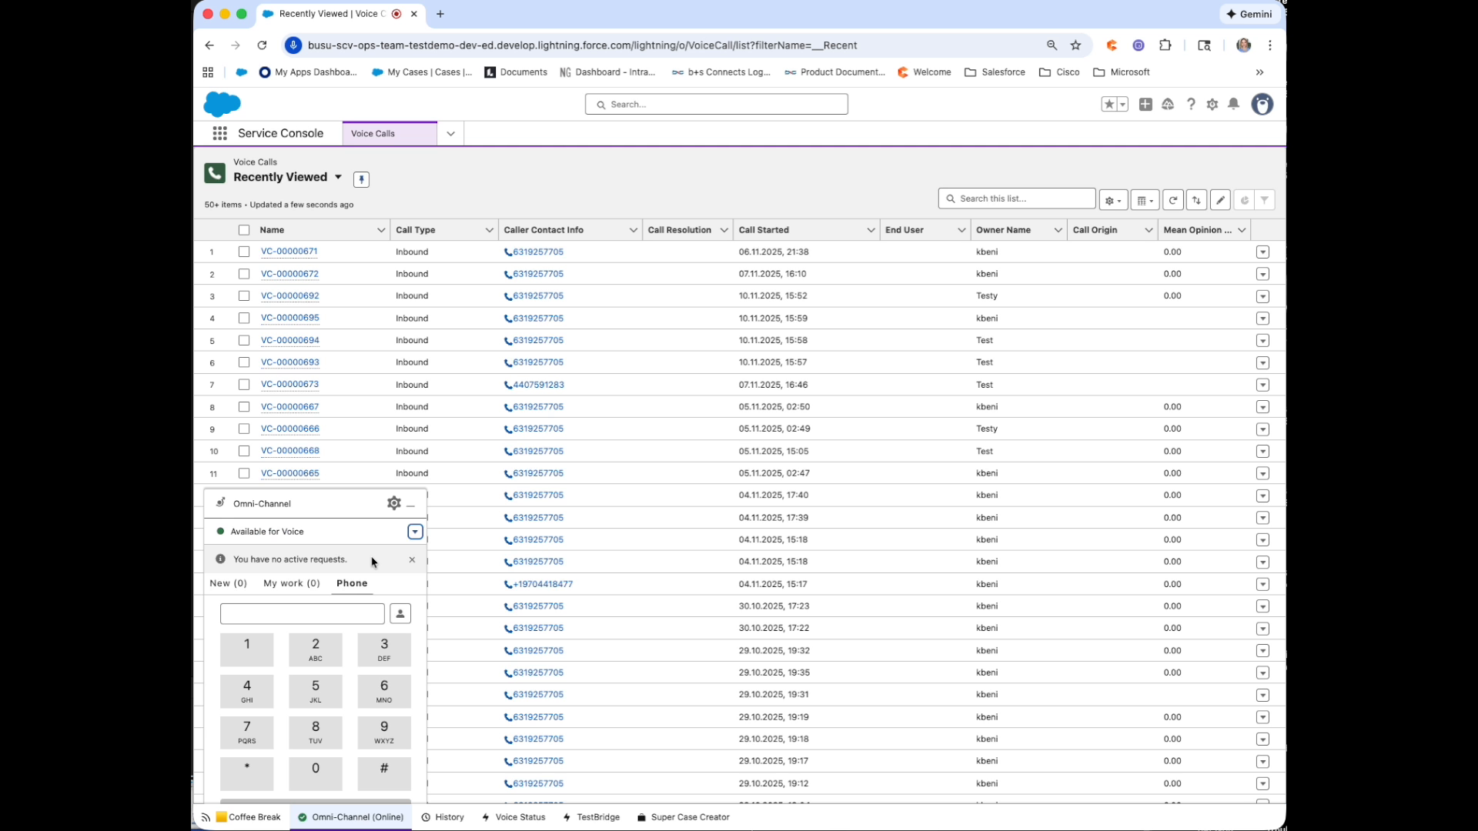Select the My work (0) tab
The height and width of the screenshot is (831, 1478).
click(x=291, y=583)
